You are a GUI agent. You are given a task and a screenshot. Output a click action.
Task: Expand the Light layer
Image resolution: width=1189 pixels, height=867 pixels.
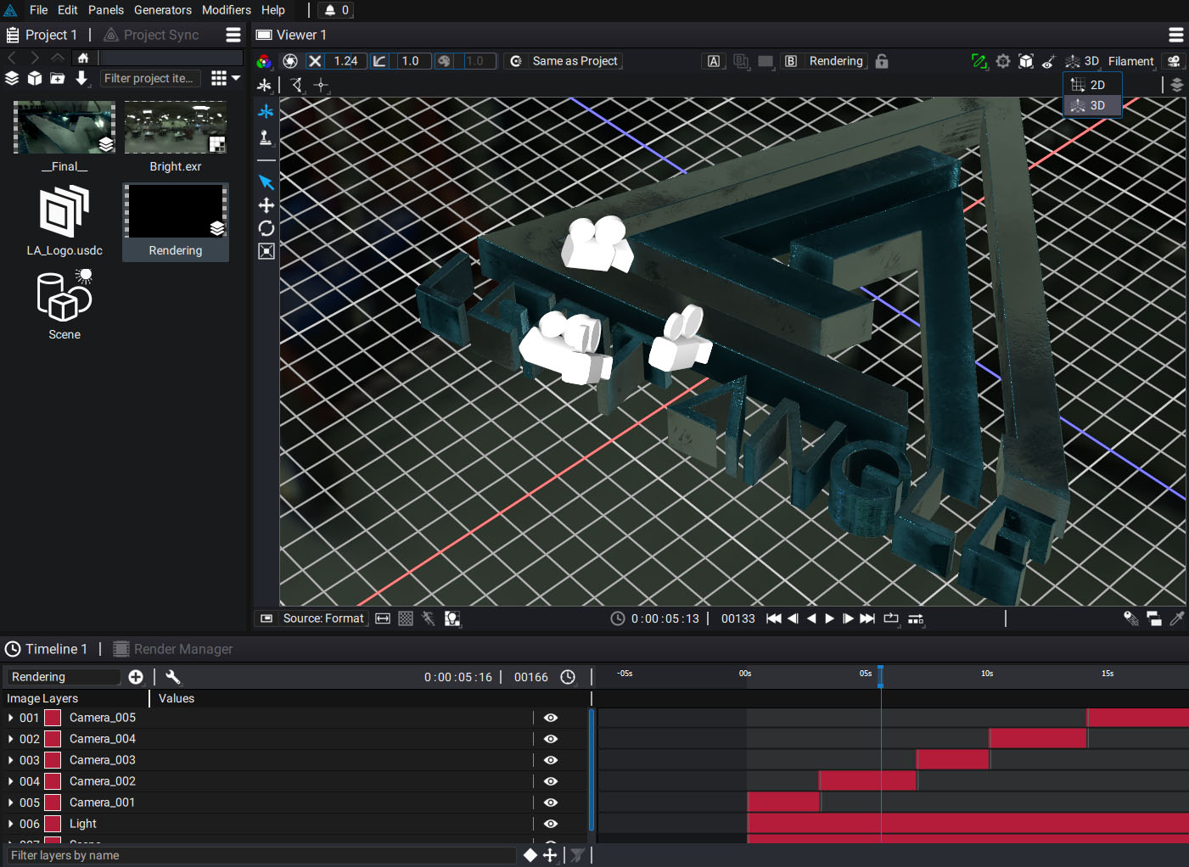coord(10,824)
